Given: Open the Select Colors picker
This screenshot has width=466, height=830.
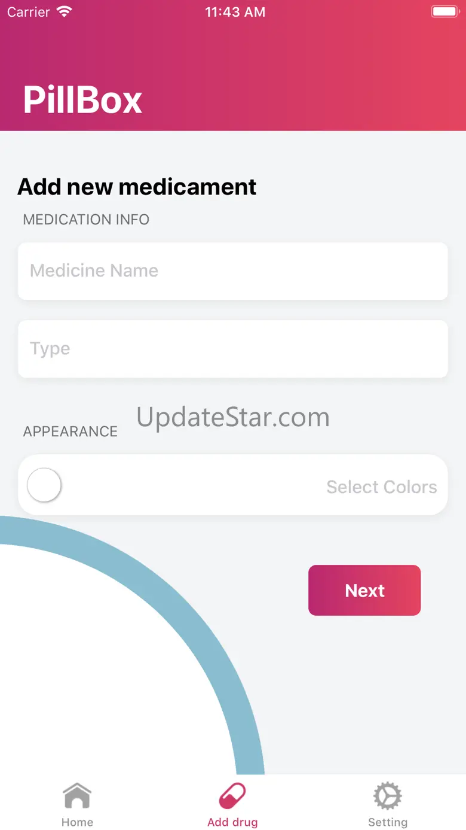Looking at the screenshot, I should pyautogui.click(x=382, y=487).
